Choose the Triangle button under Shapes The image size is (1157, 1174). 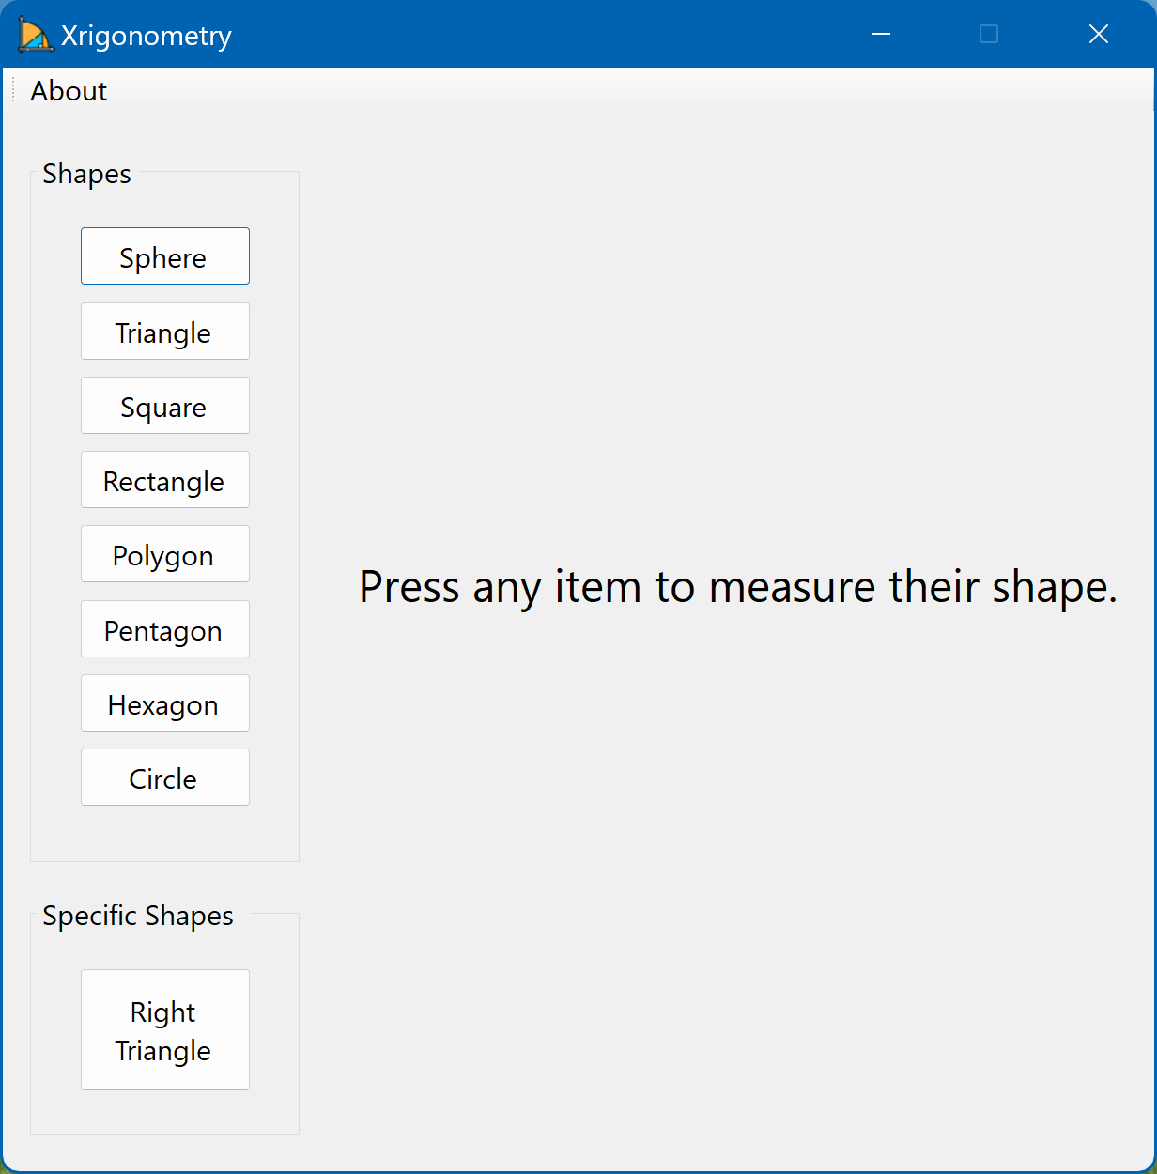(x=165, y=332)
